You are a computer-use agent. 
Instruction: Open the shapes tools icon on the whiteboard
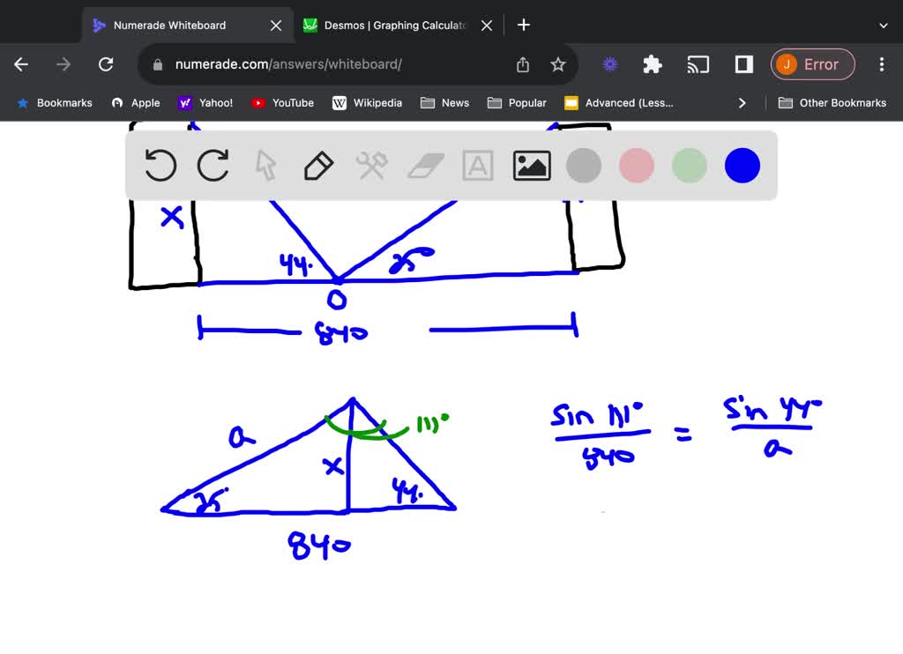point(371,165)
